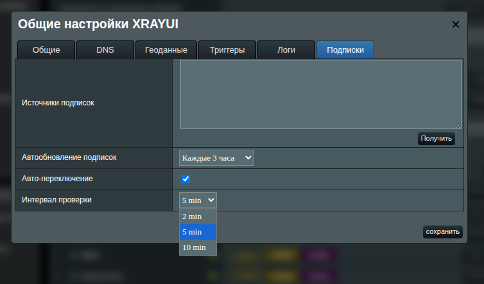484x284 pixels.
Task: Click the Источники подписок label
Action: 58,103
